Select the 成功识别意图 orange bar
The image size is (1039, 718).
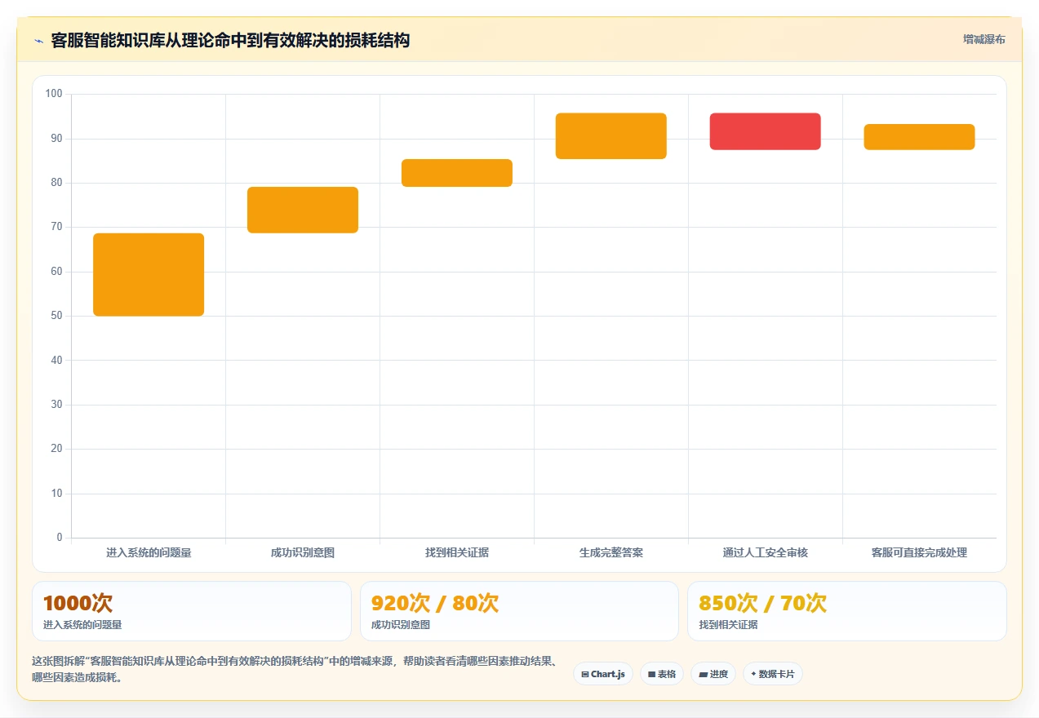click(303, 210)
